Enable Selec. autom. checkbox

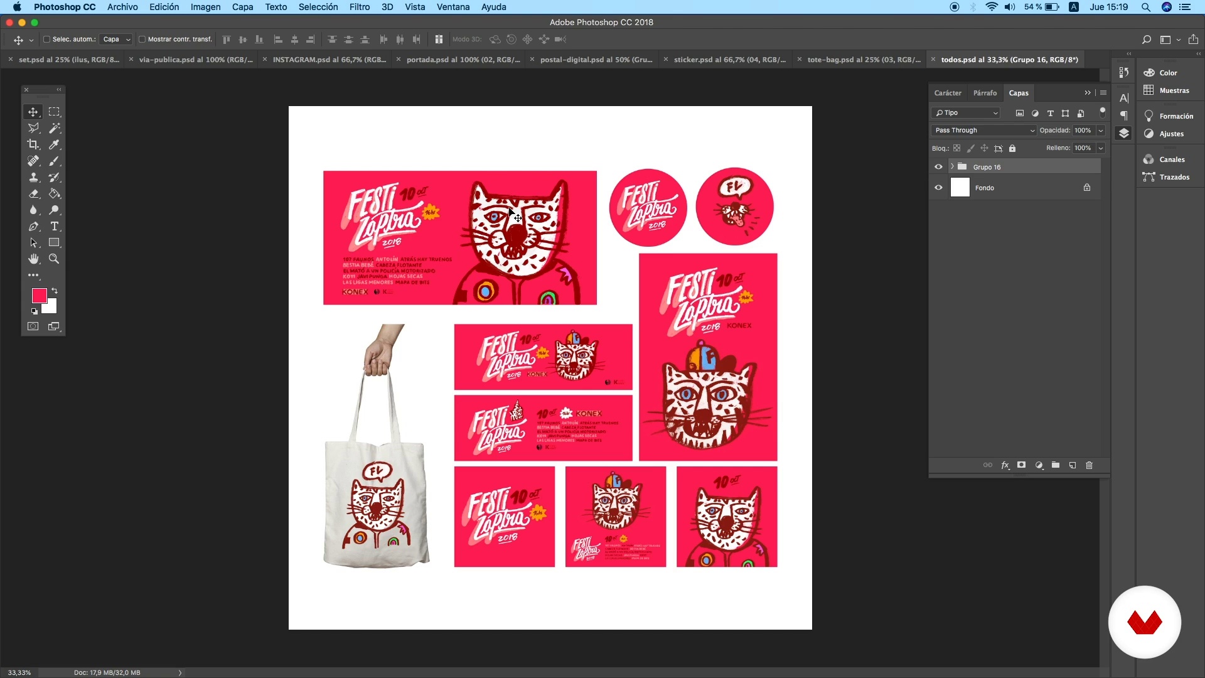(x=46, y=39)
